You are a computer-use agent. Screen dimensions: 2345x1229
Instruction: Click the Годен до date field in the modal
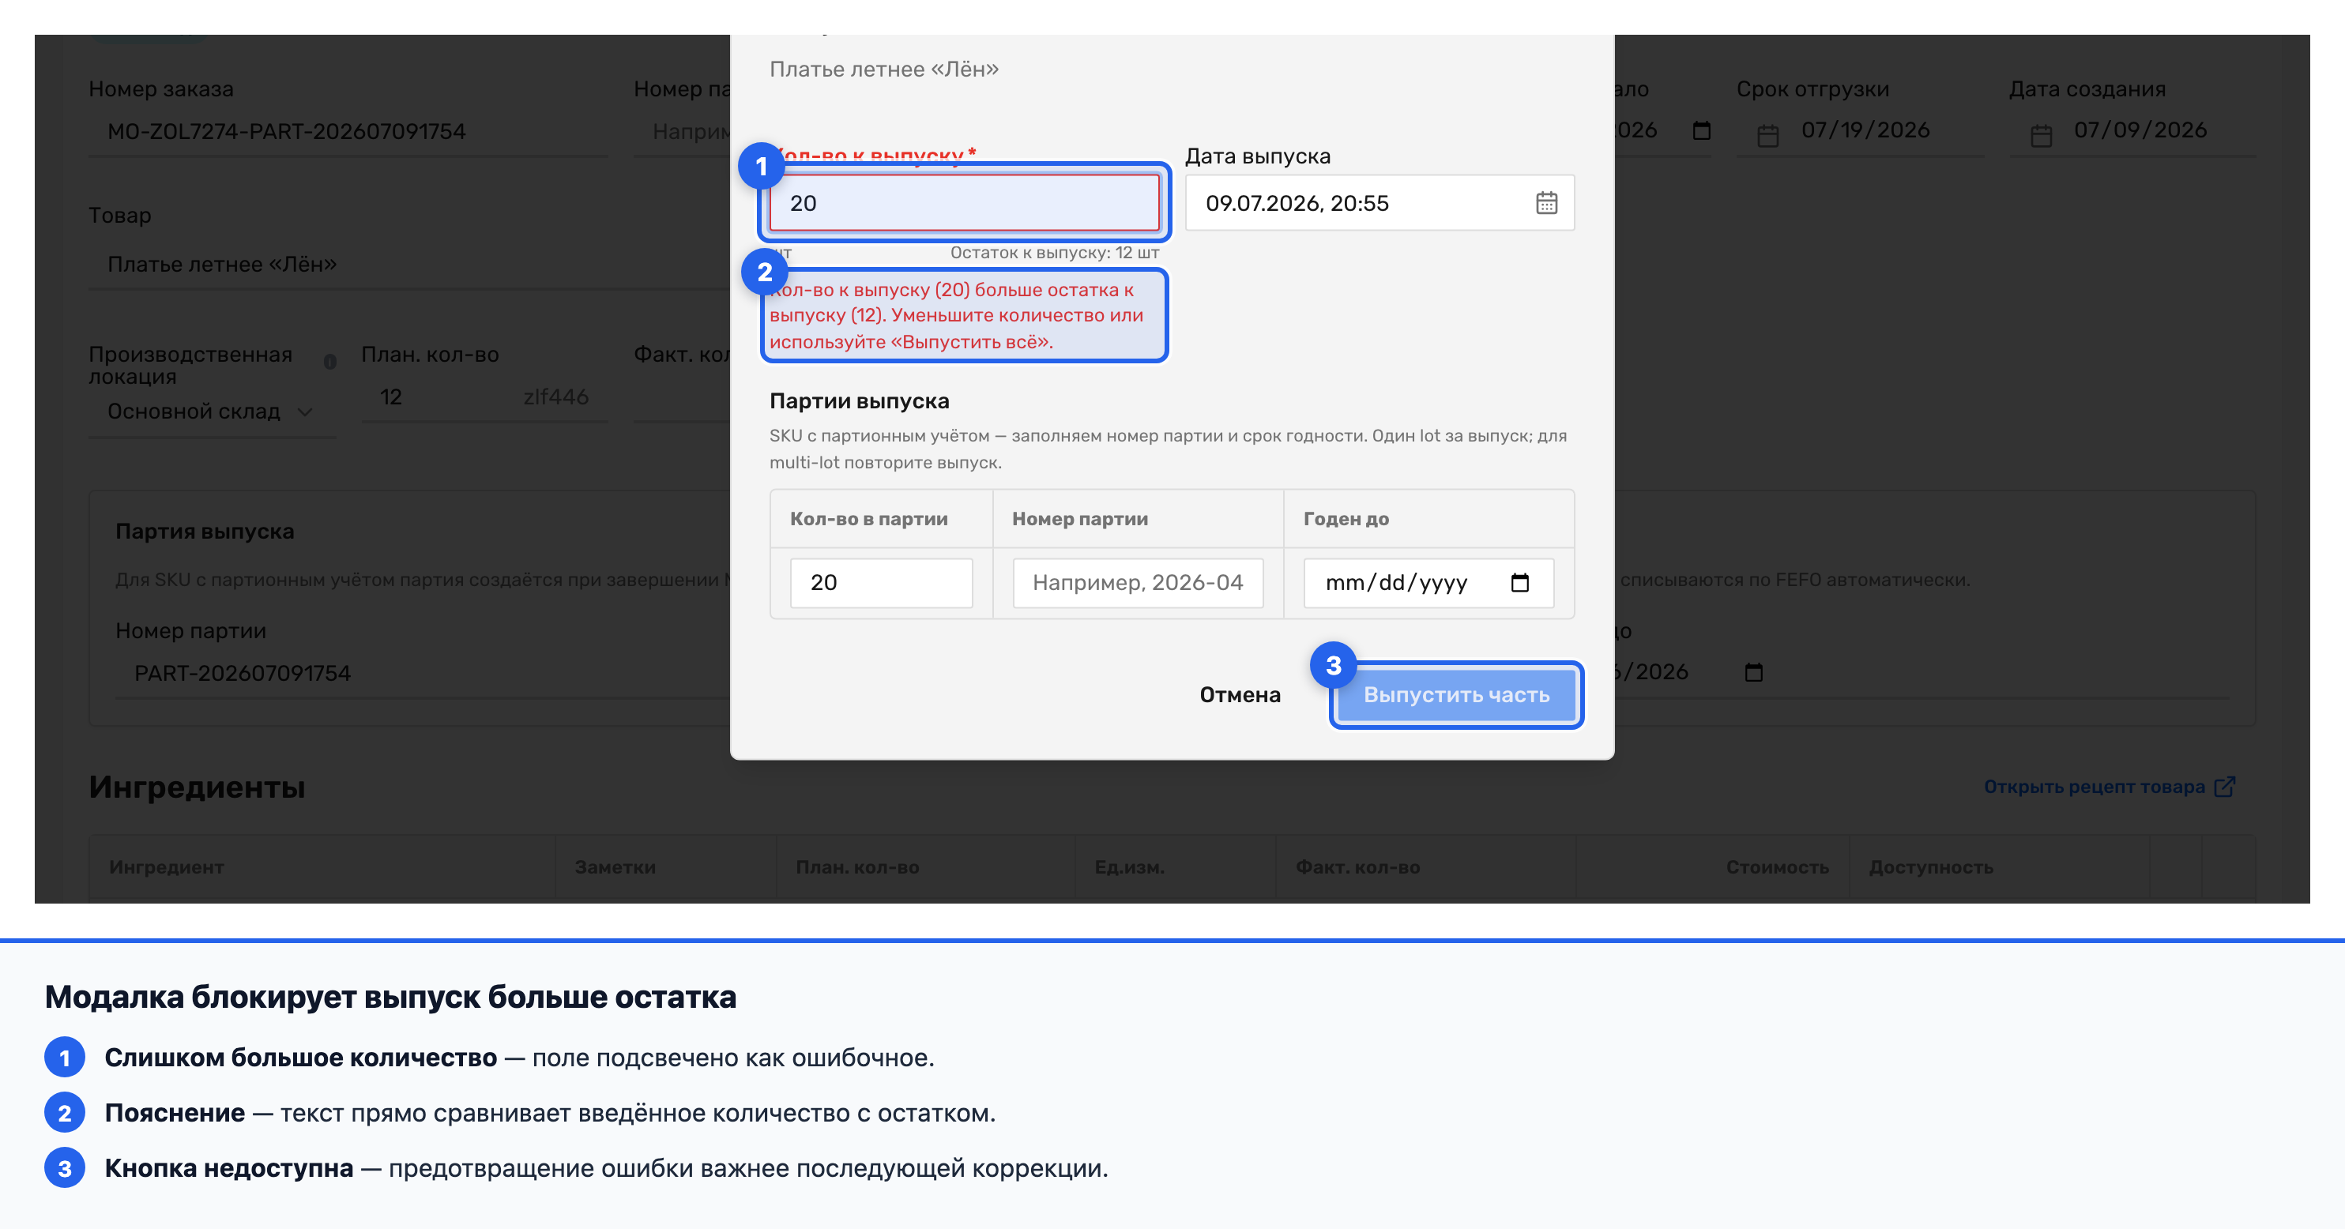pyautogui.click(x=1428, y=583)
